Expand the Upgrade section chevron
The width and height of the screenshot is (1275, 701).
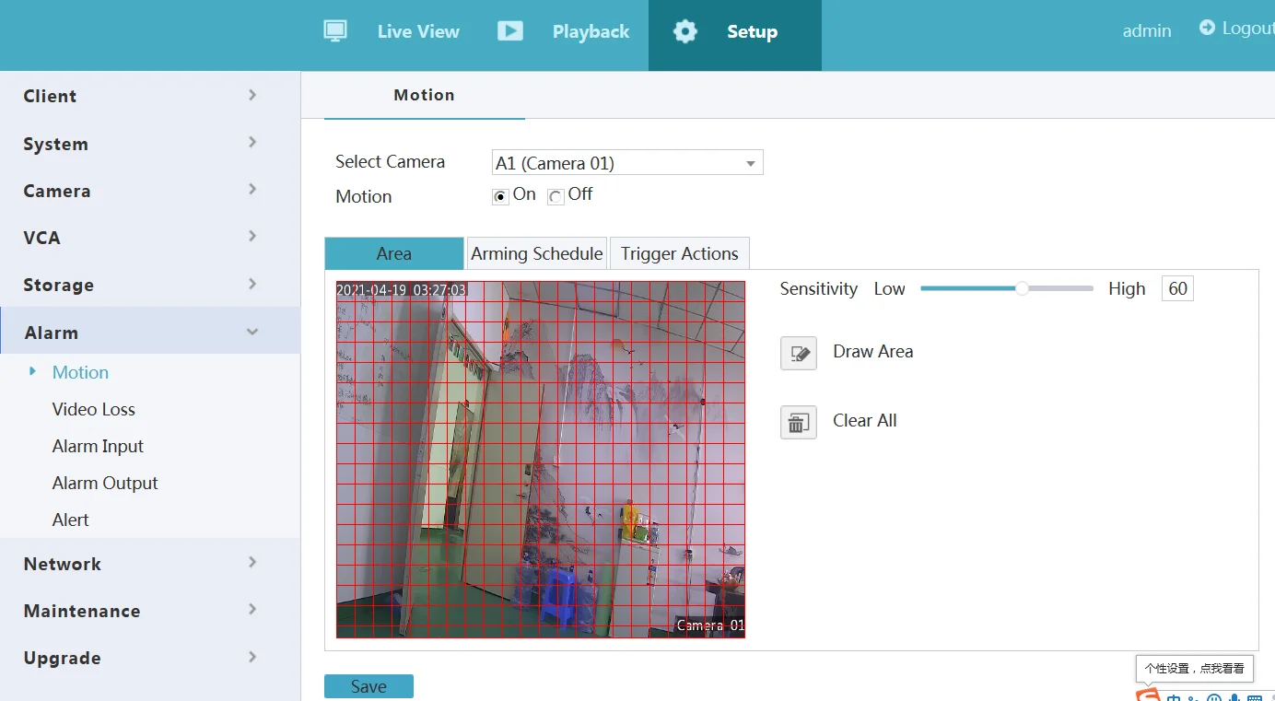point(252,657)
